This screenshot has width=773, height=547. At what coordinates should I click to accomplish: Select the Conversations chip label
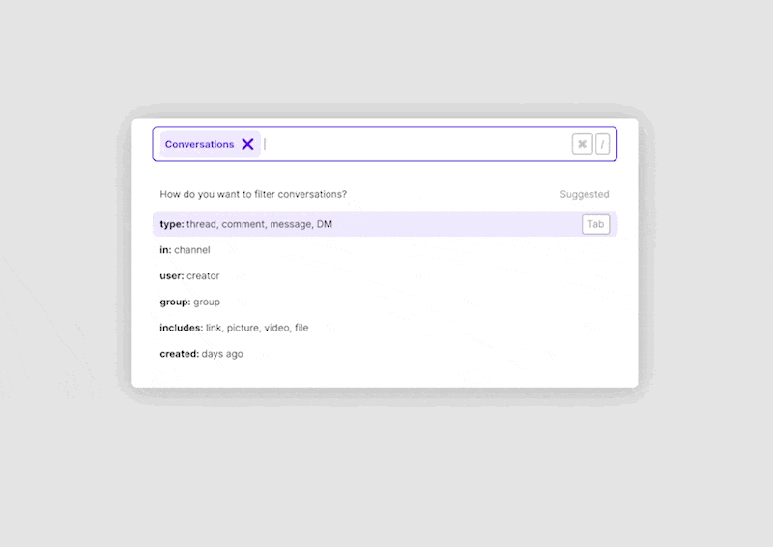click(x=199, y=144)
